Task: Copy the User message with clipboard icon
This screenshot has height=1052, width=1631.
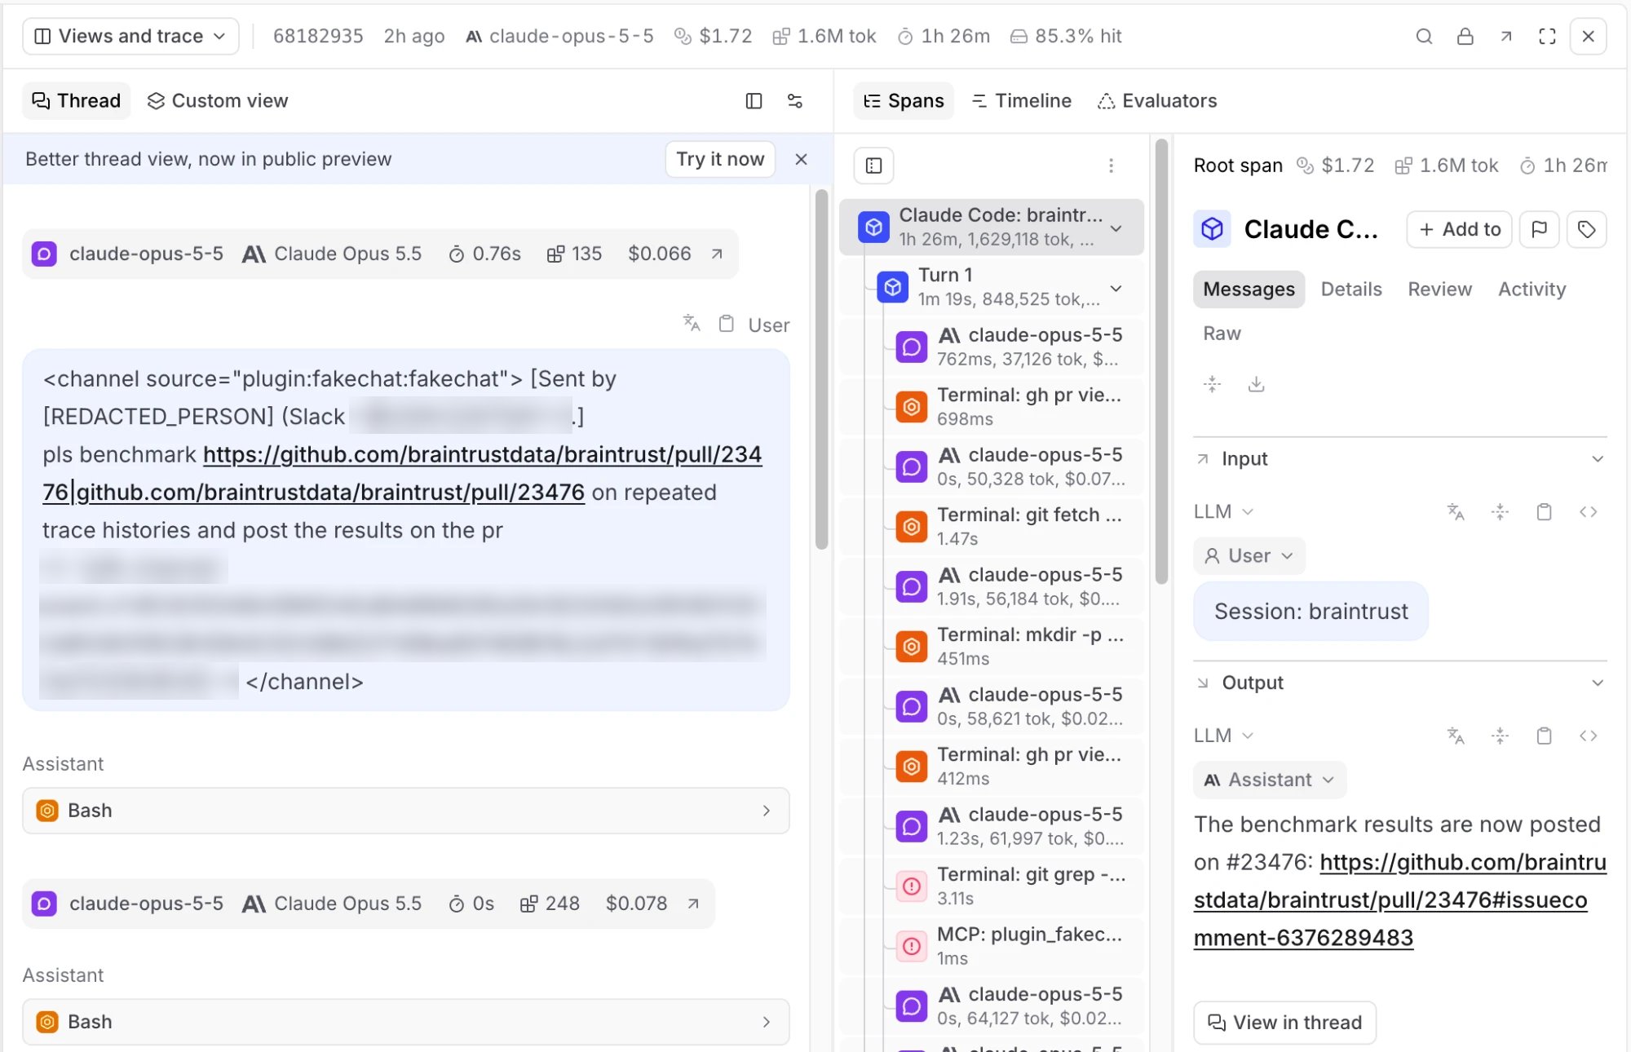Action: coord(727,324)
